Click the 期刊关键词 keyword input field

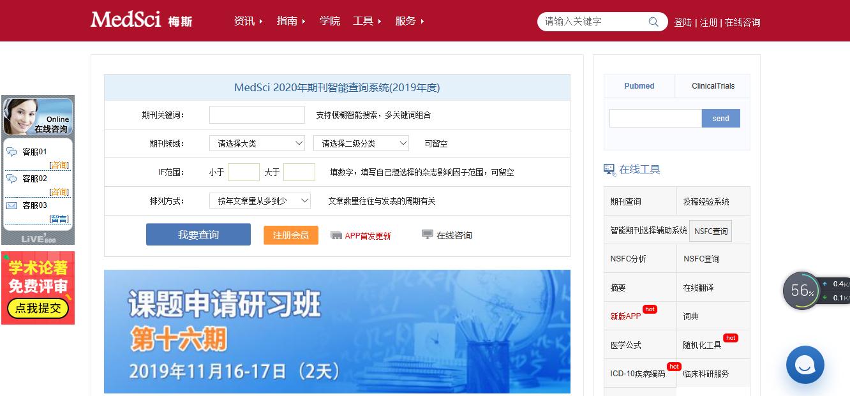[x=257, y=115]
